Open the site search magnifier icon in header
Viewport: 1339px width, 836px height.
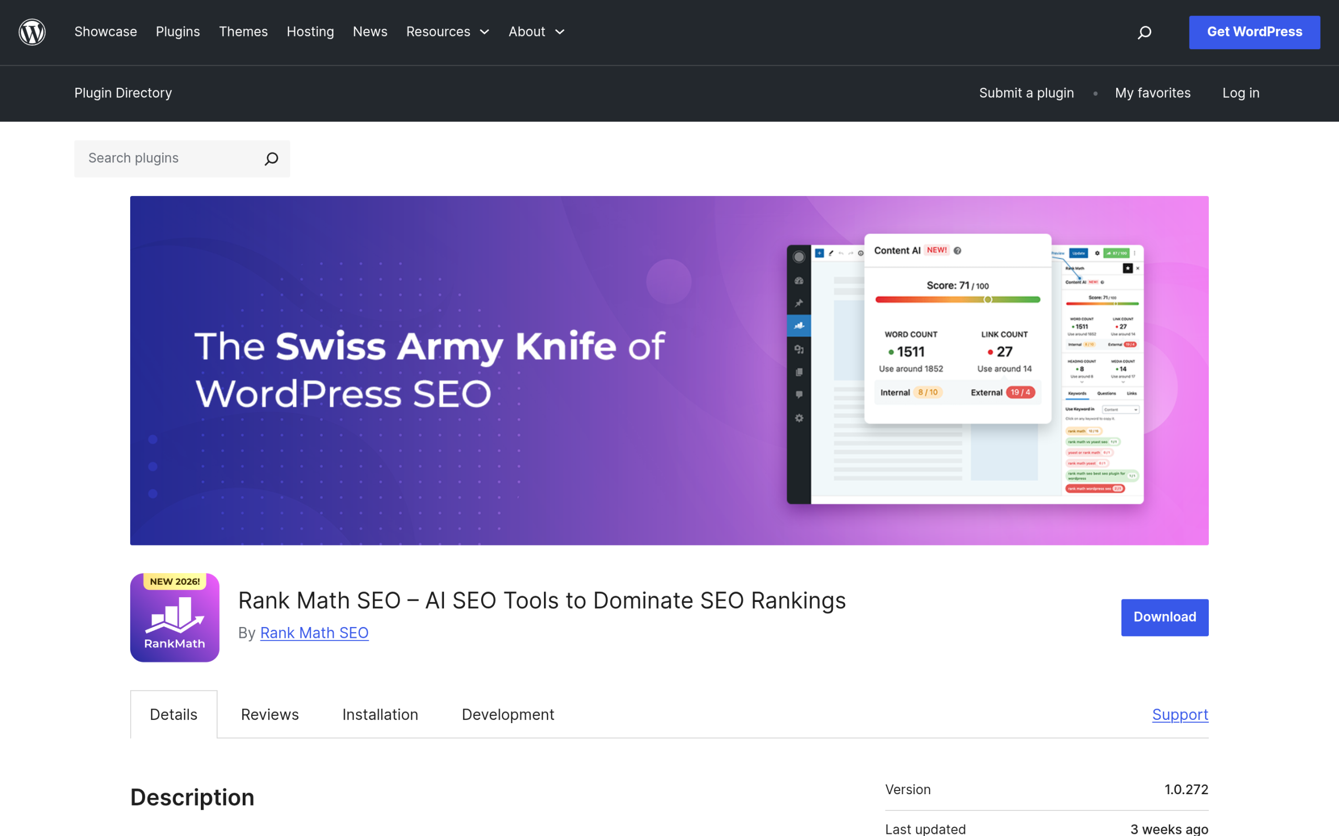click(x=1144, y=32)
